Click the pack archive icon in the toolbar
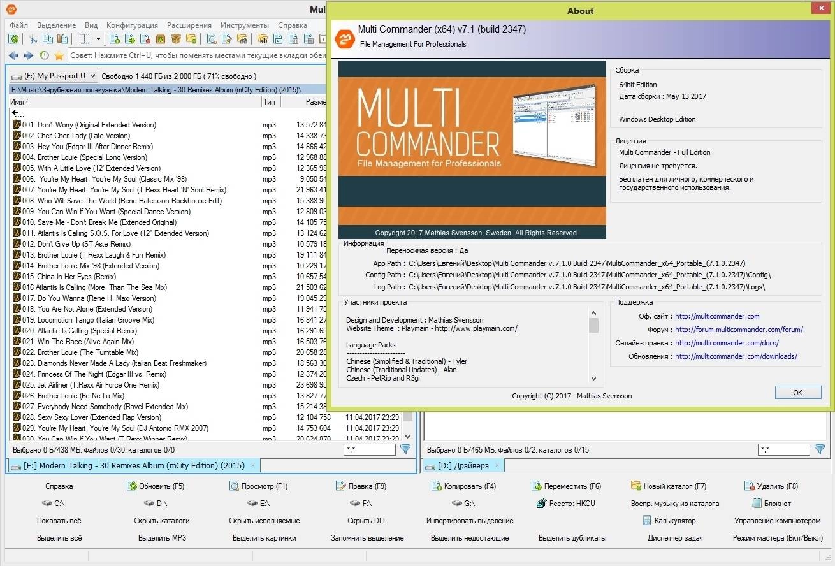Image resolution: width=835 pixels, height=566 pixels. click(x=161, y=40)
